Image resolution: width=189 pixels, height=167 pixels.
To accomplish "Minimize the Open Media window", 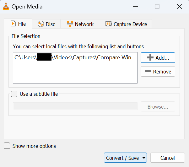I will click(135, 6).
